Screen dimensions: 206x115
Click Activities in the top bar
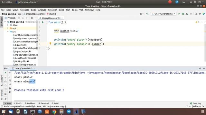7,2
